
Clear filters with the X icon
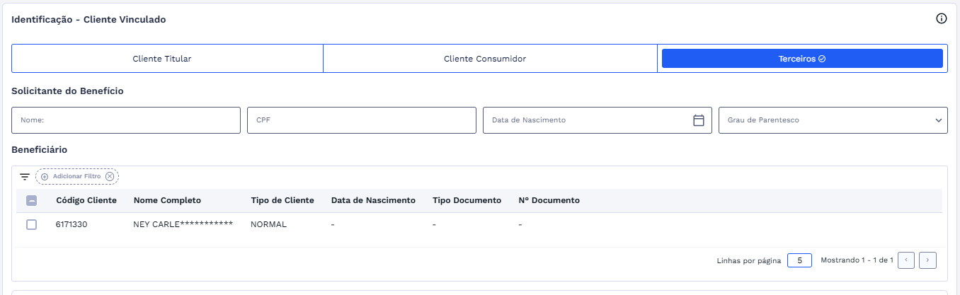tap(109, 176)
